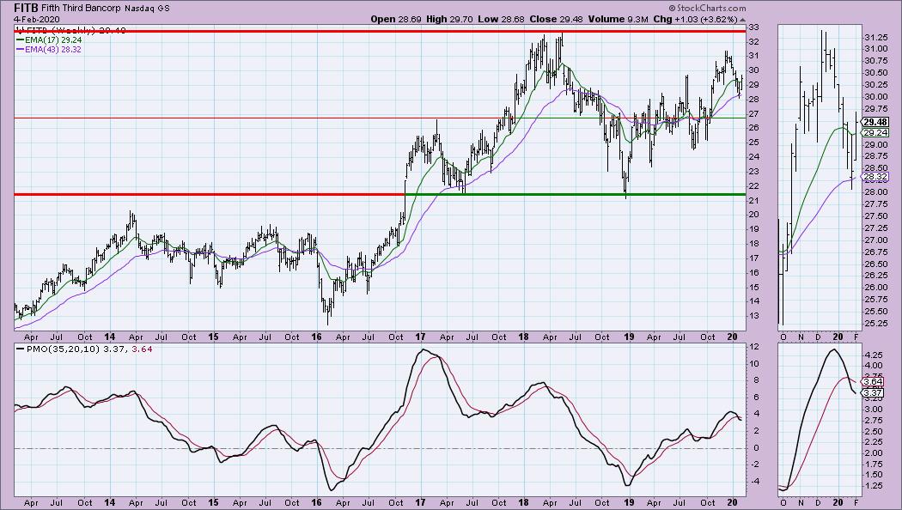Screen dimensions: 902x510
Task: Click year 18 label under price chart
Action: click(x=523, y=337)
